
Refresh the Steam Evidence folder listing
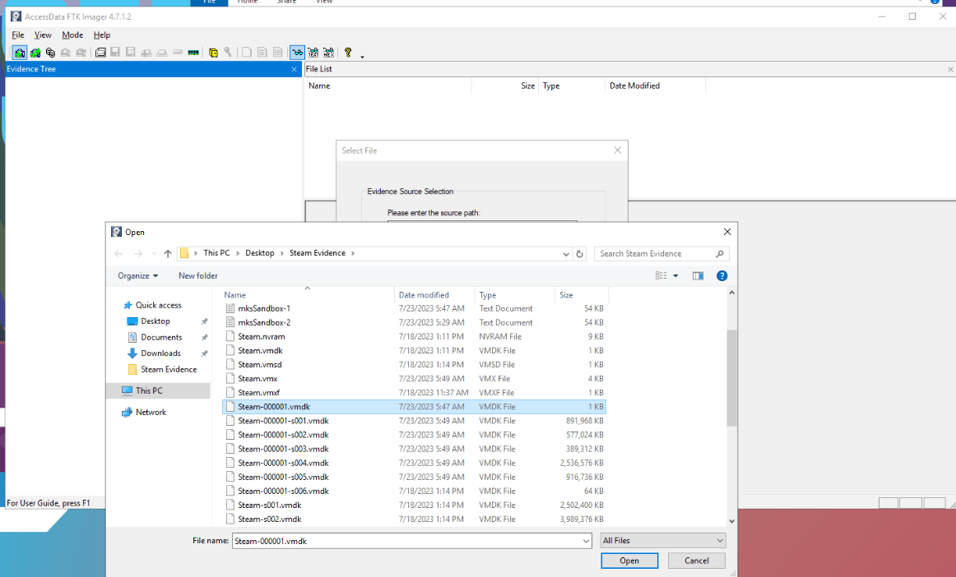[x=580, y=253]
